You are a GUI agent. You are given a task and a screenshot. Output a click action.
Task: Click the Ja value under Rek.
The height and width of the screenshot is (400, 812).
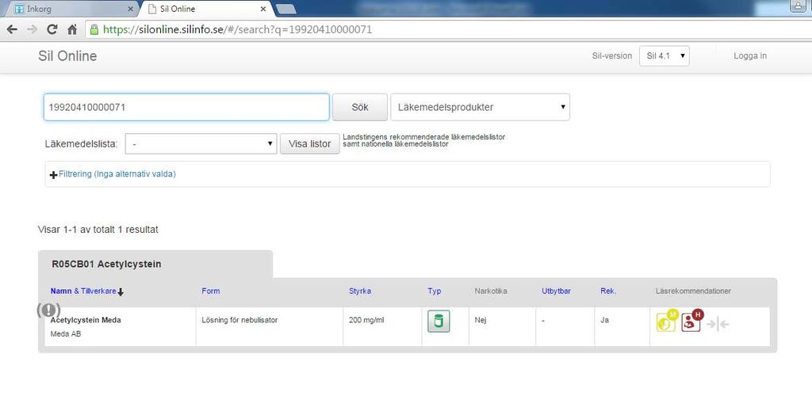click(604, 320)
